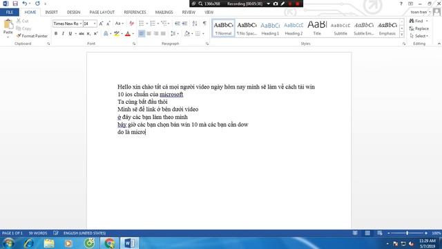Viewport: 442px width, 249px height.
Task: Open spelling and grammar check in the status bar
Action: (56, 233)
